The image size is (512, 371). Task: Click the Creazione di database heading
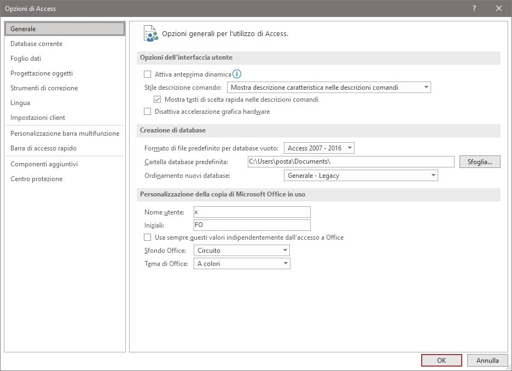point(173,130)
